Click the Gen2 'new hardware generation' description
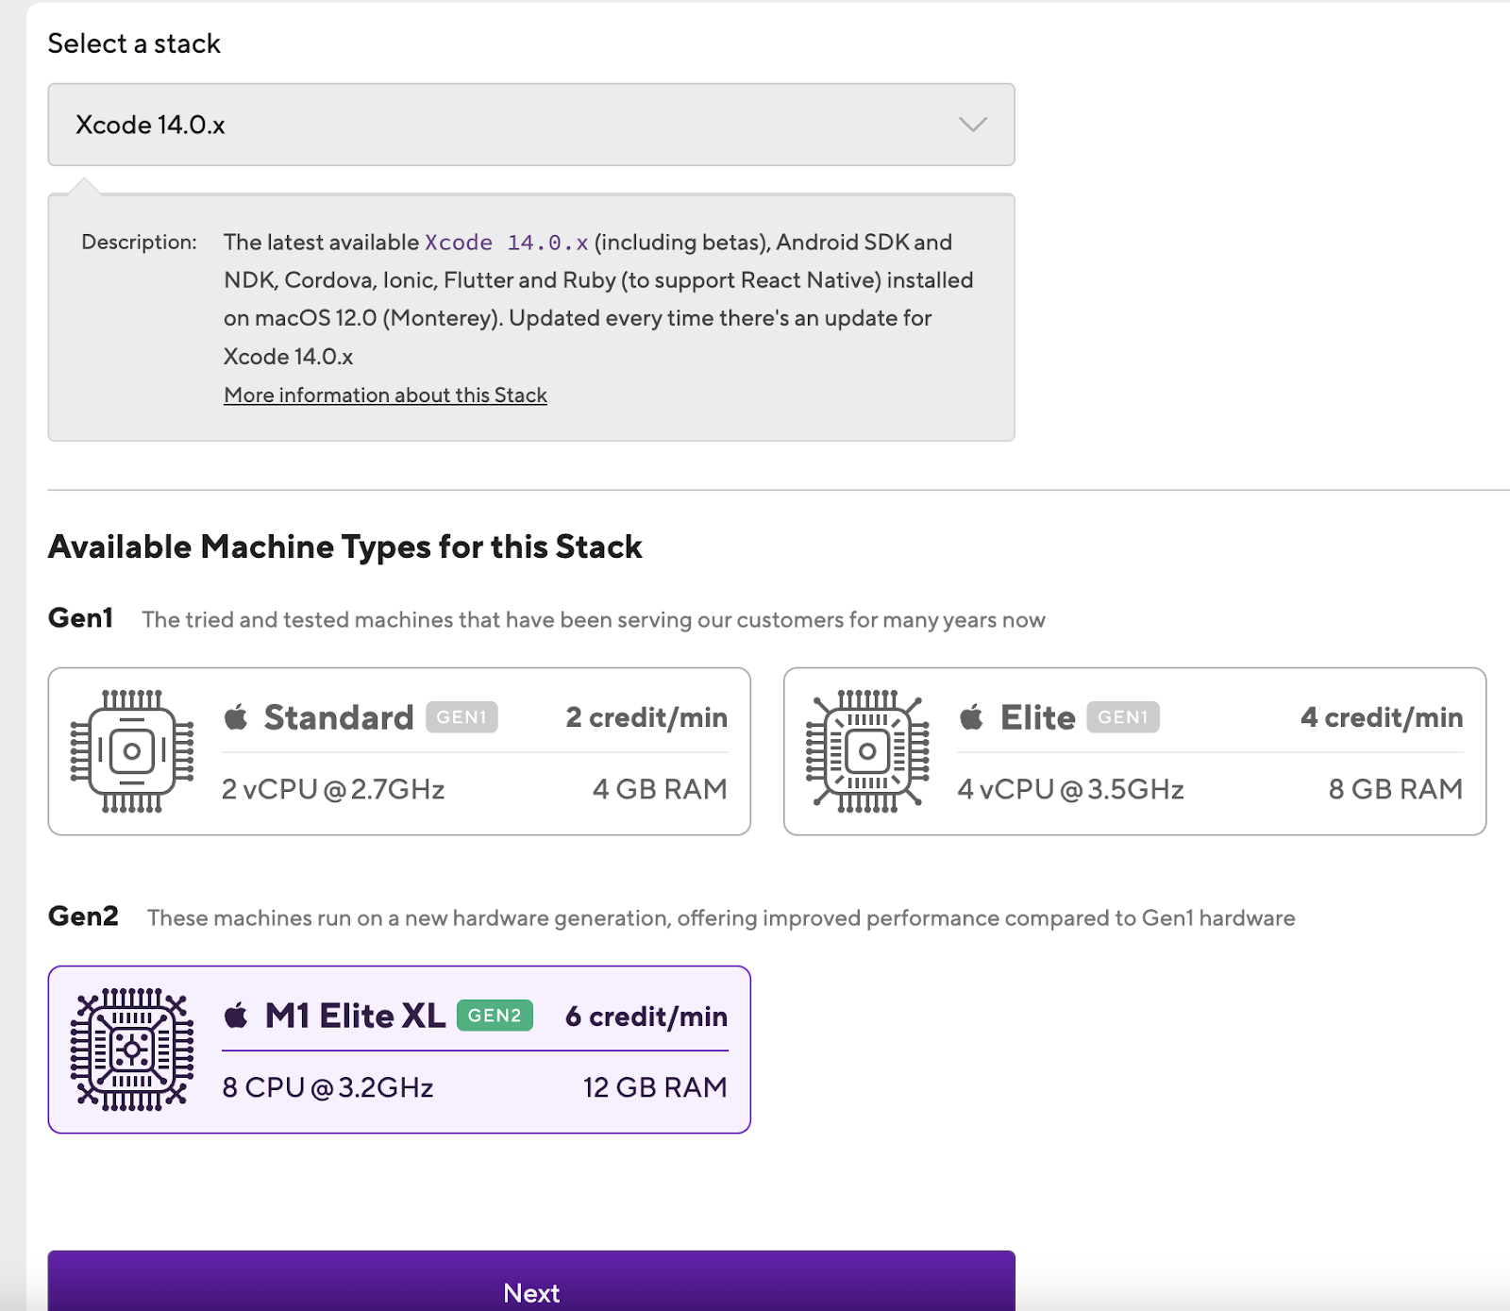Viewport: 1510px width, 1311px height. (721, 918)
